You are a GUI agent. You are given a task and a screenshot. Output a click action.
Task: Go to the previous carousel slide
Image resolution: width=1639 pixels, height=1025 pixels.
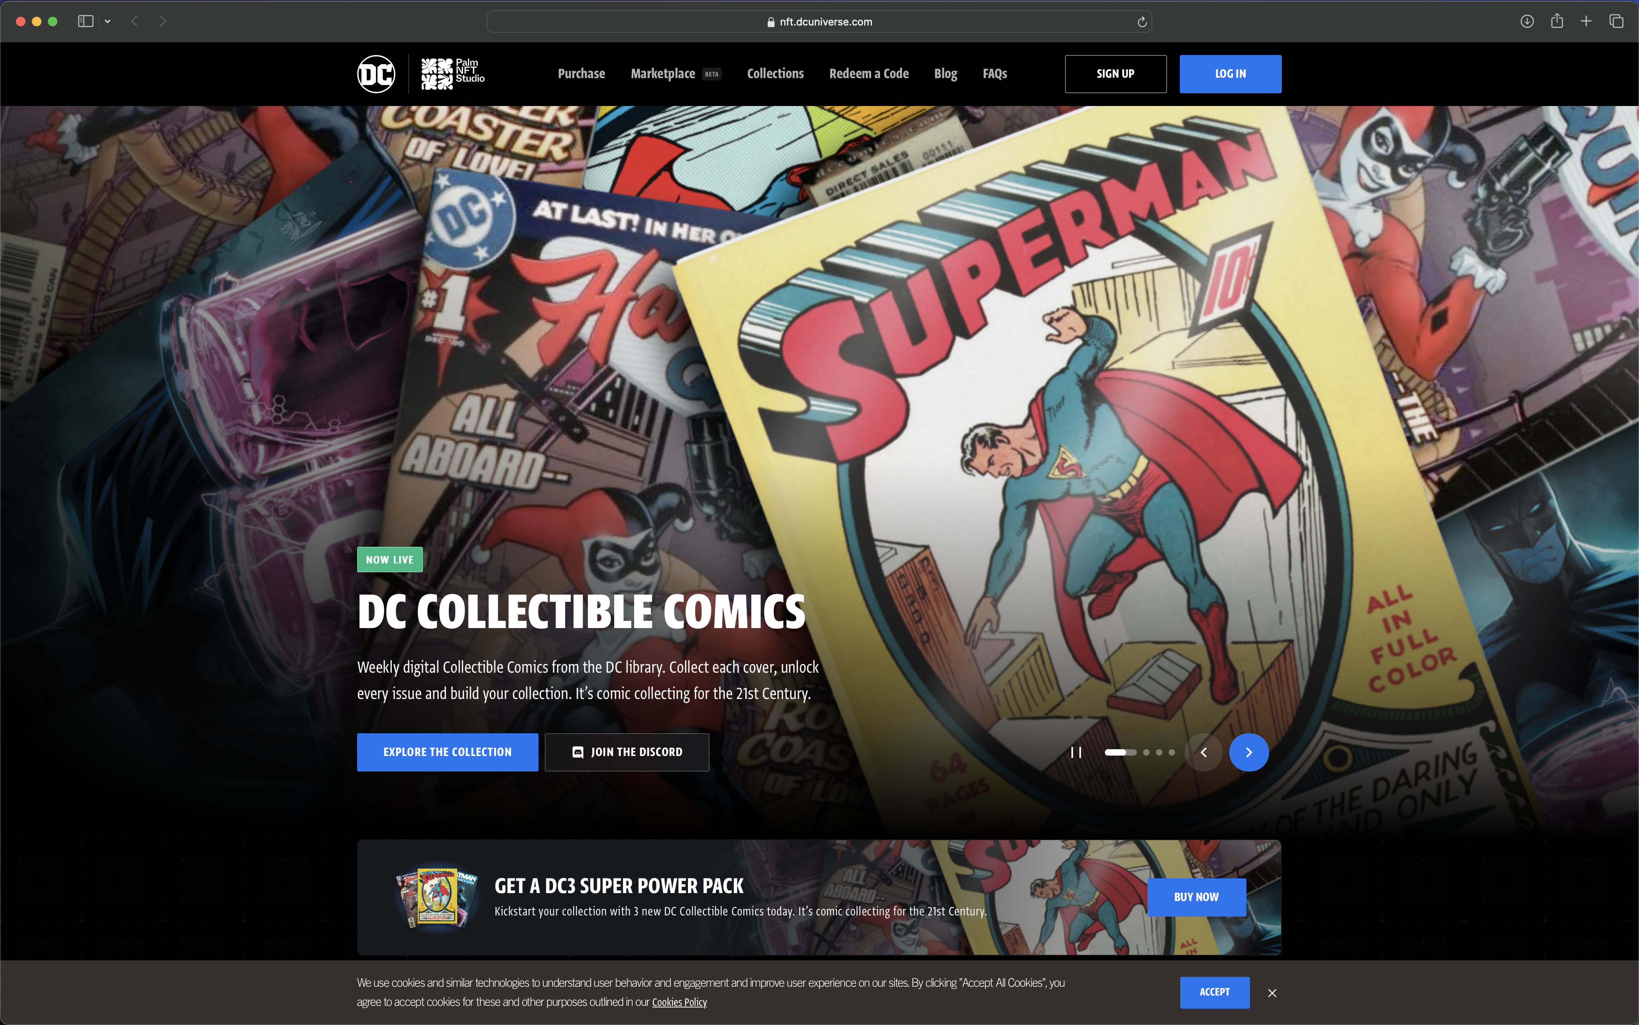[x=1204, y=752]
